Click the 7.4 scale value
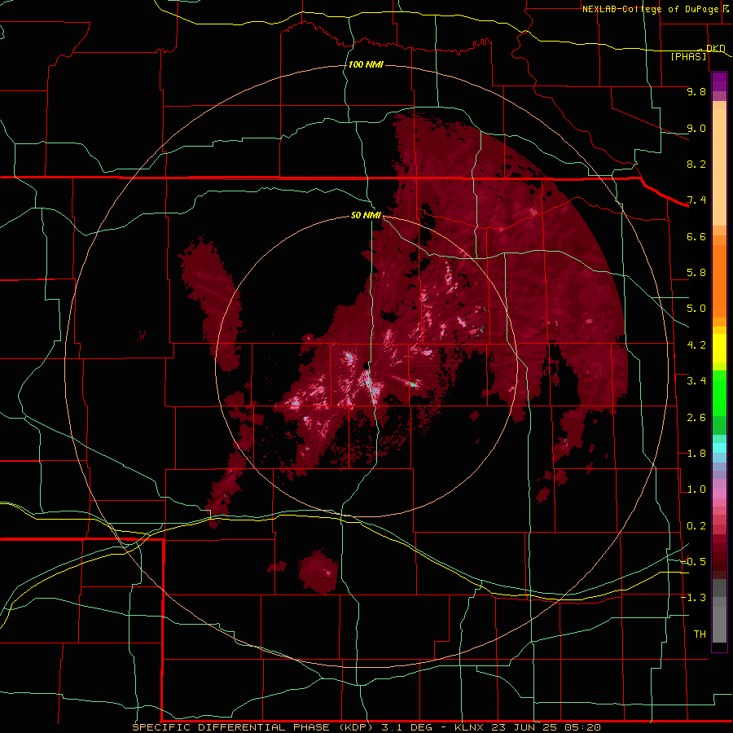733x733 pixels. pyautogui.click(x=696, y=200)
